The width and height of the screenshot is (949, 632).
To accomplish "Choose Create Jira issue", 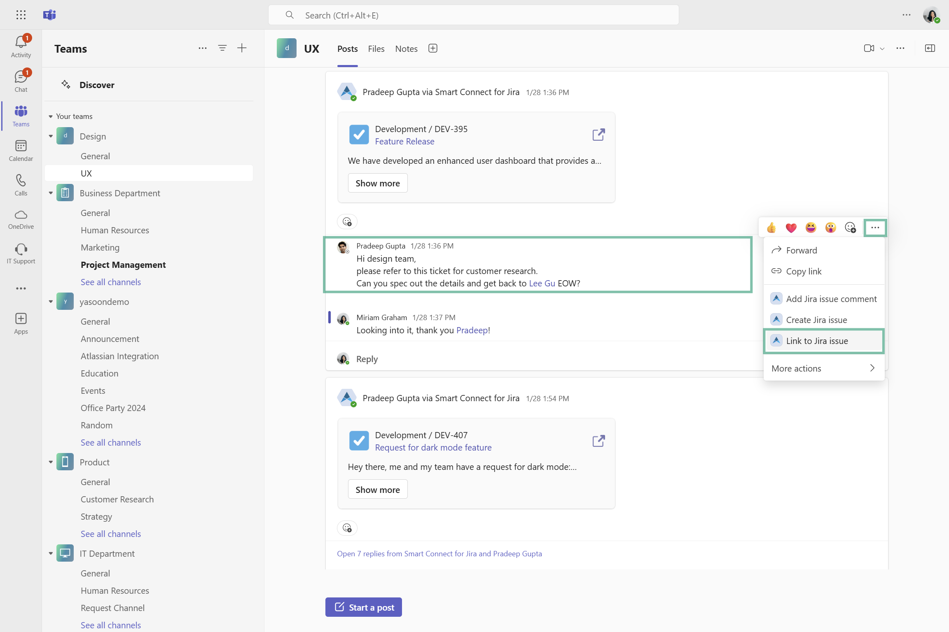I will click(824, 320).
